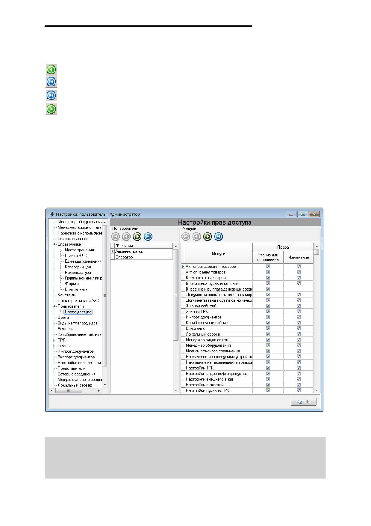The image size is (371, 526).
Task: Click the Фамилия column header
Action: [143, 246]
